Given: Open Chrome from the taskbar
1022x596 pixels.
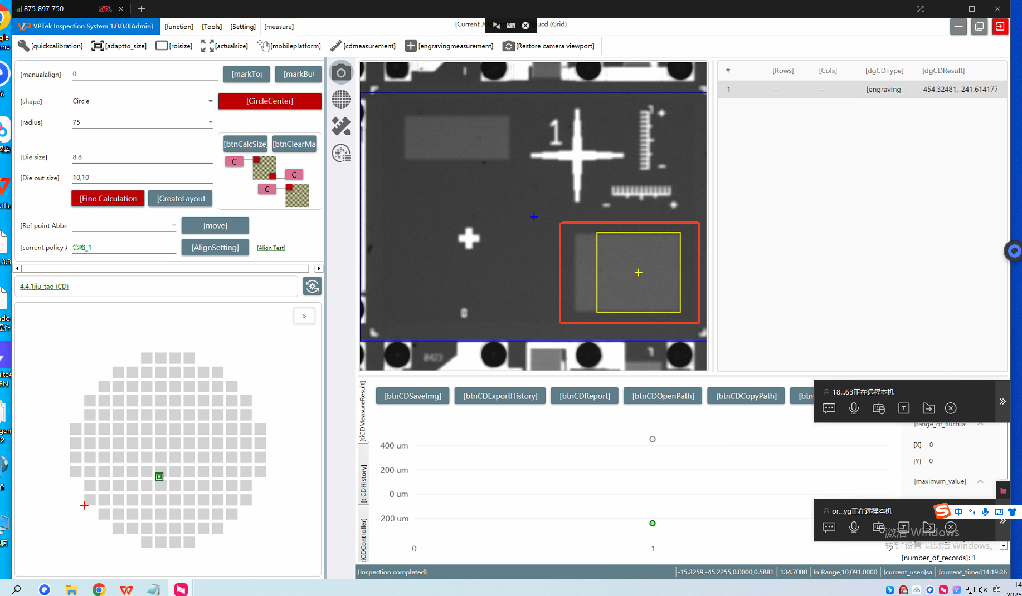Looking at the screenshot, I should click(x=99, y=589).
